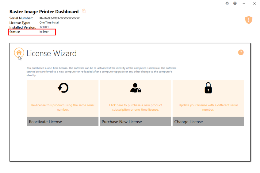
Task: Click the installed version 12.0.0.1 value
Action: click(44, 27)
